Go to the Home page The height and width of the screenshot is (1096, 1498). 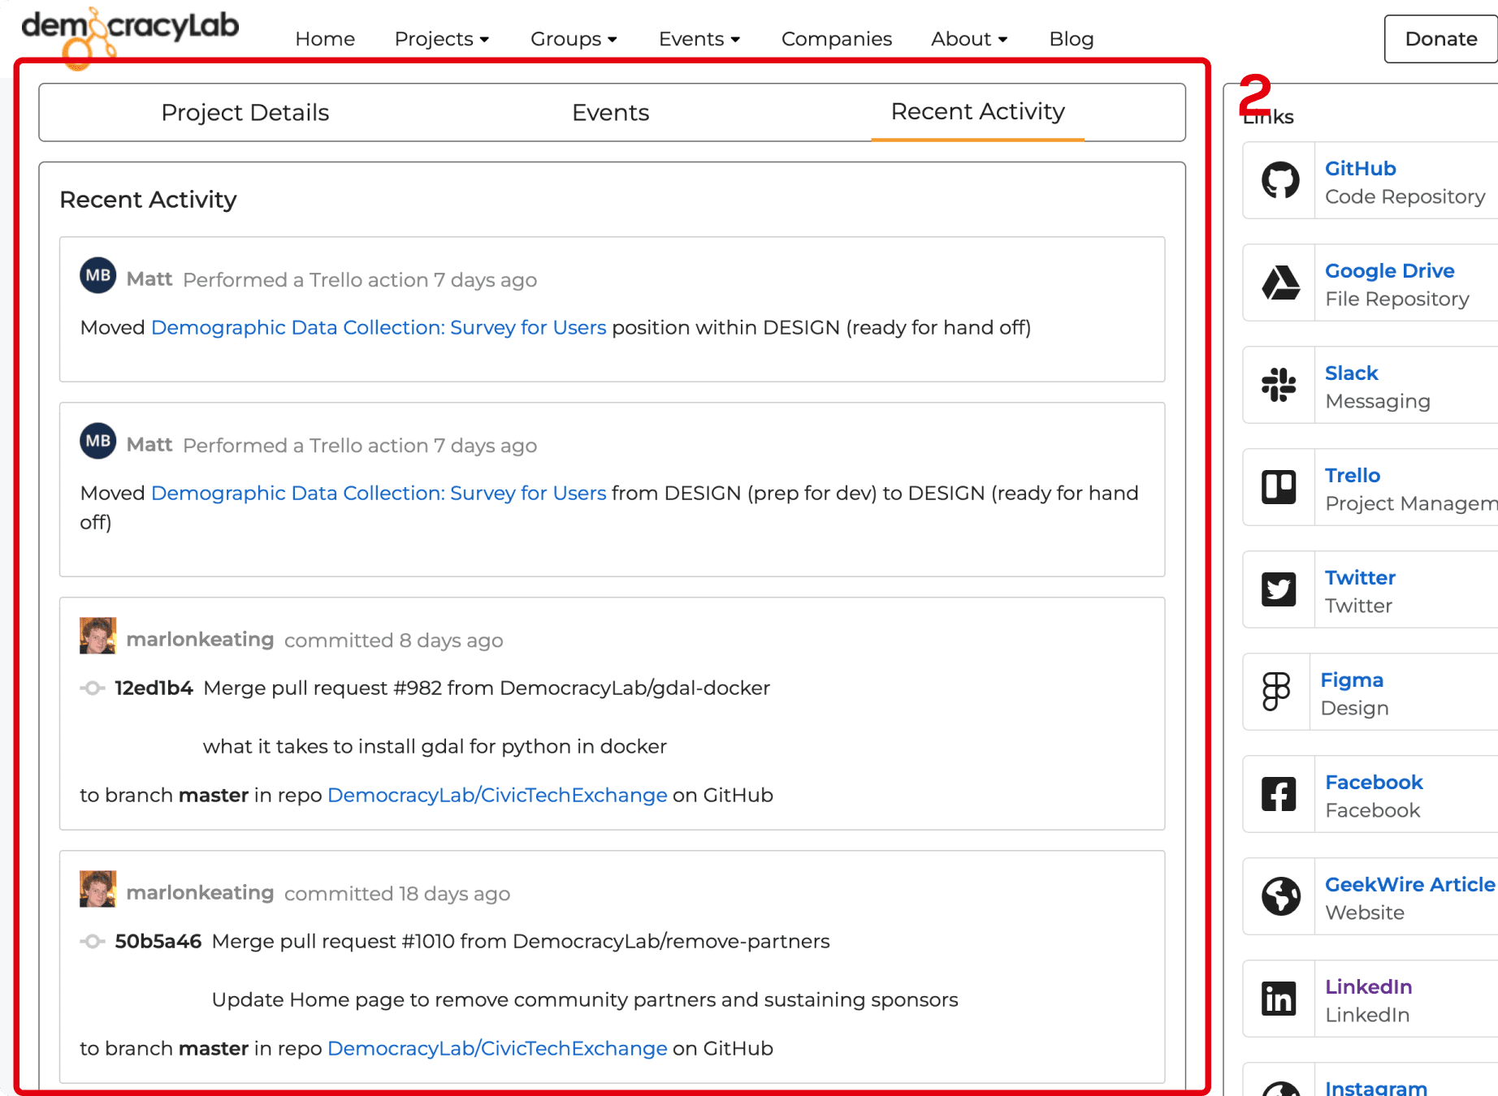point(325,39)
